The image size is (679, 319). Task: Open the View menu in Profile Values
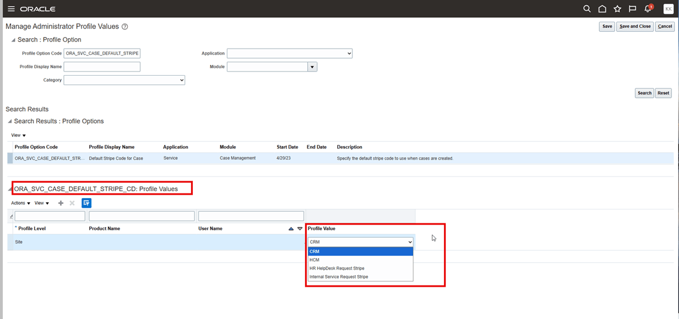42,203
